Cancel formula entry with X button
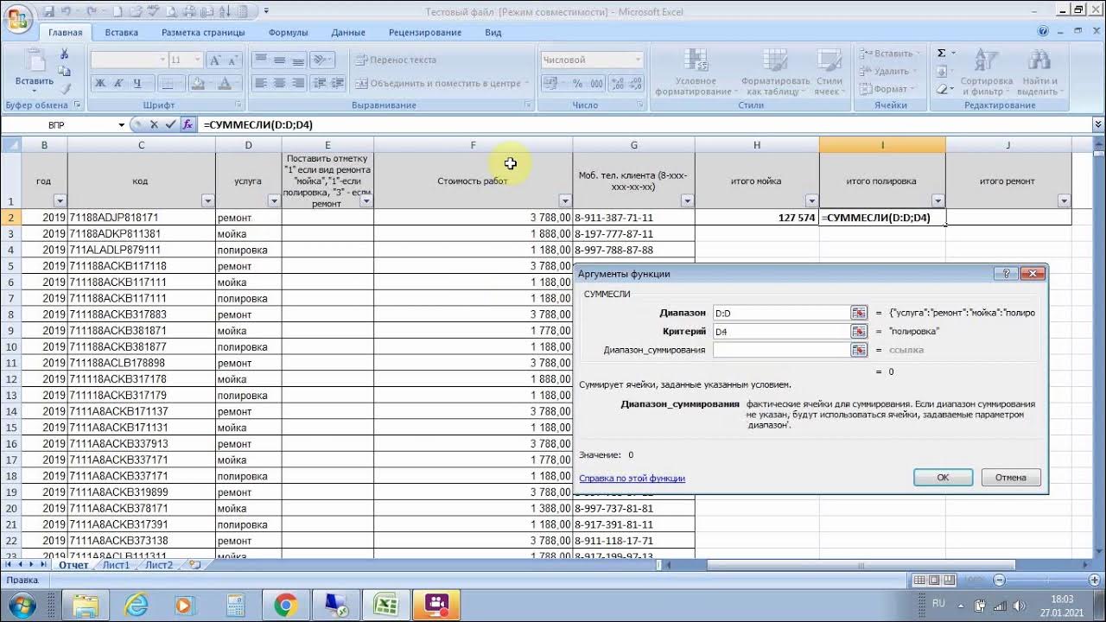Screen dimensions: 1106x622 [x=155, y=125]
